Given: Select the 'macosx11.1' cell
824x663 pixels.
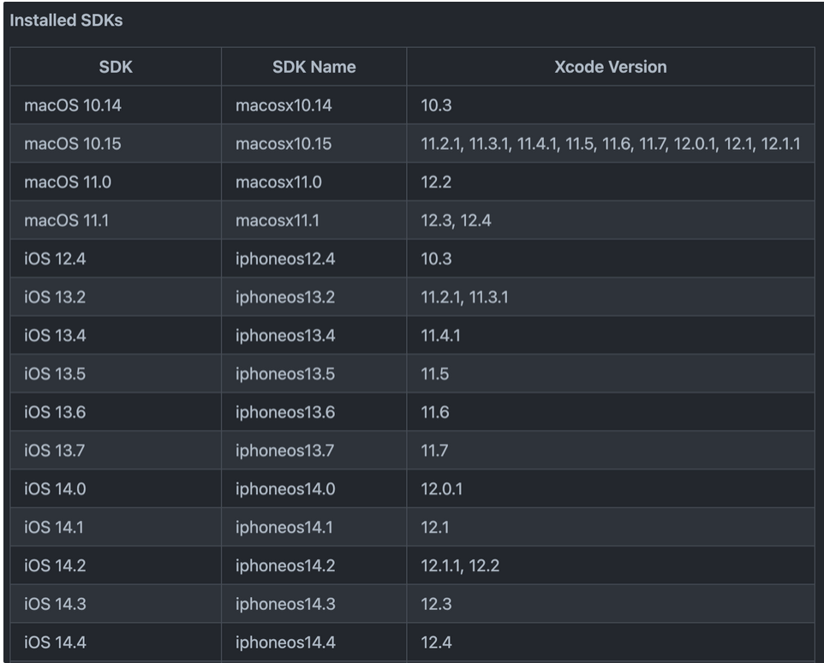Looking at the screenshot, I should click(x=313, y=220).
